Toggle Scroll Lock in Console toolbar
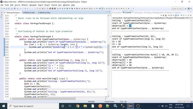The height and width of the screenshot is (109, 193). [x=171, y=15]
